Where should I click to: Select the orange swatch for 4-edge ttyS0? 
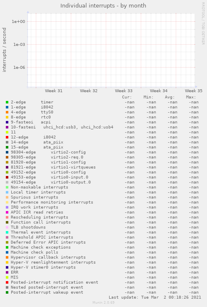point(7,112)
